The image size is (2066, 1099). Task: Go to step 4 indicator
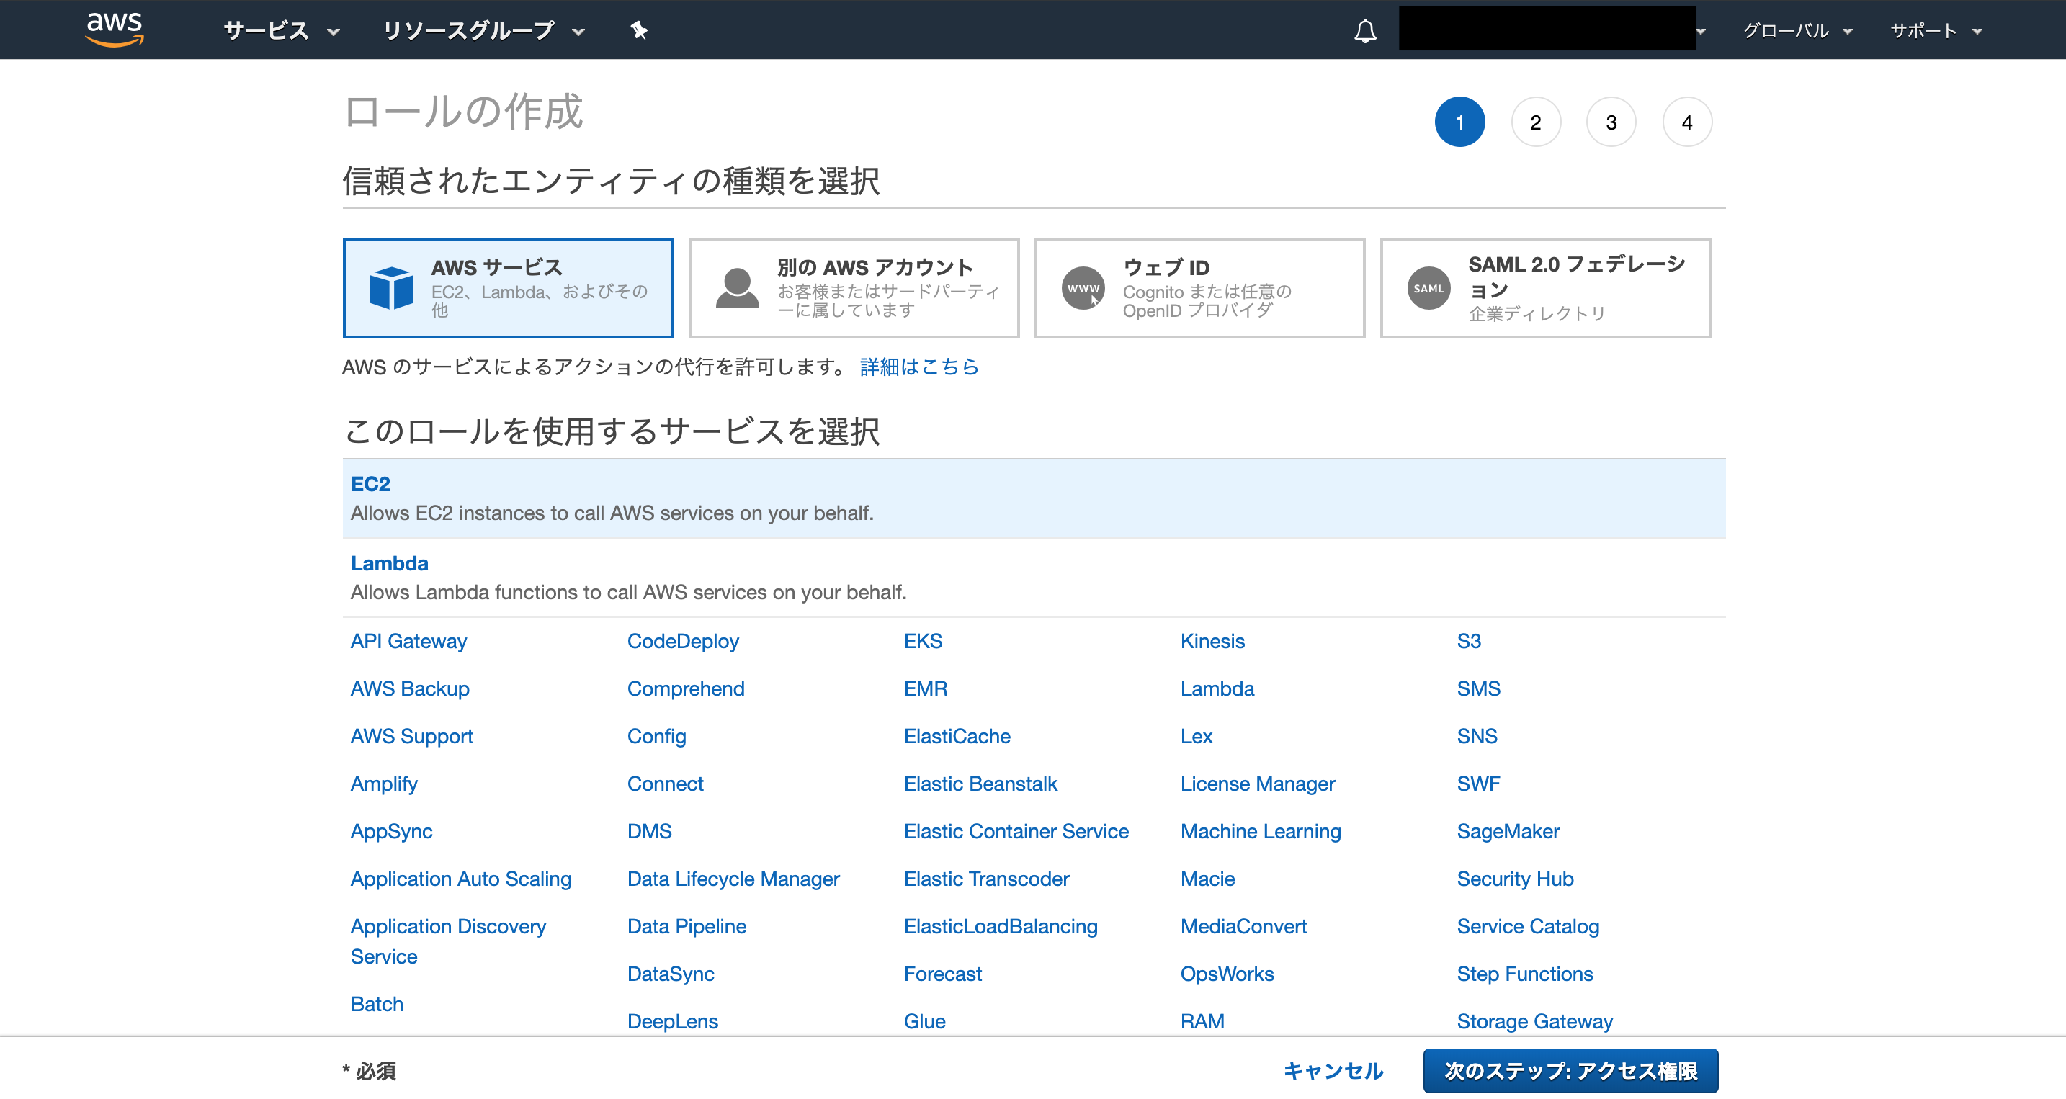pos(1686,122)
